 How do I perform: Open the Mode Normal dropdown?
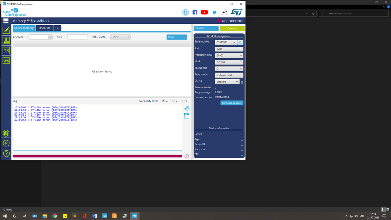click(x=229, y=62)
